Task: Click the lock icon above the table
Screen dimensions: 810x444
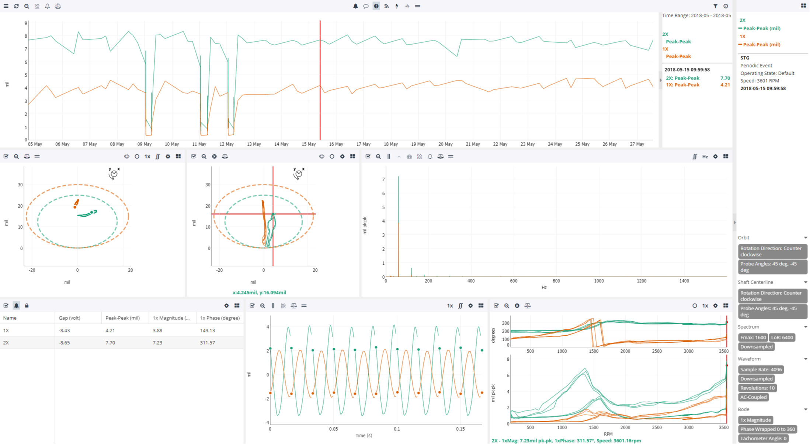Action: coord(27,305)
